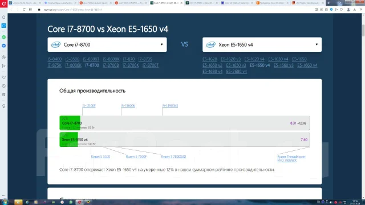Open the E5-1620 processor link

pos(210,59)
